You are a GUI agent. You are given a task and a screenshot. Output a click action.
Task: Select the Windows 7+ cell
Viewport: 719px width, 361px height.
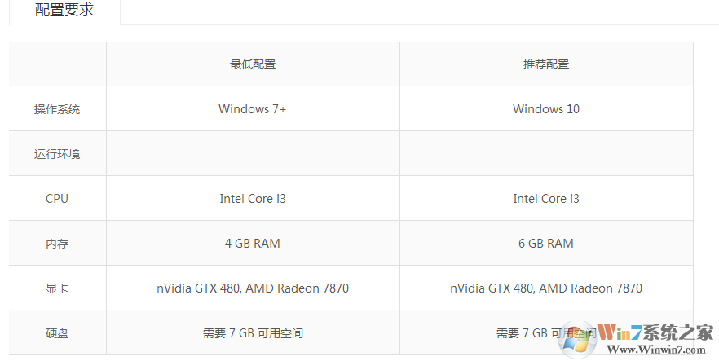(253, 109)
